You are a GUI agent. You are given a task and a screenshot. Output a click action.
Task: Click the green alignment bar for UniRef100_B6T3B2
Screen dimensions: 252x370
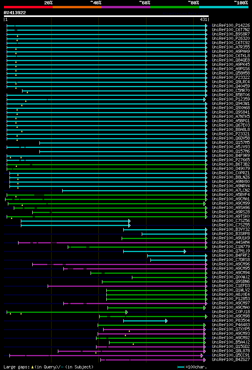(107, 165)
